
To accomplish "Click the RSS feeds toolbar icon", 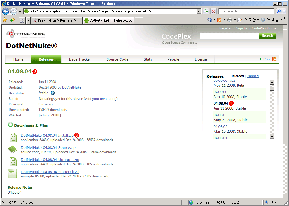I will (x=219, y=20).
